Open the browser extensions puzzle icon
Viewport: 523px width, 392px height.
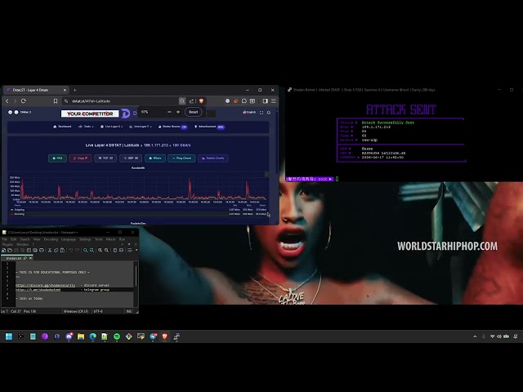pyautogui.click(x=244, y=101)
